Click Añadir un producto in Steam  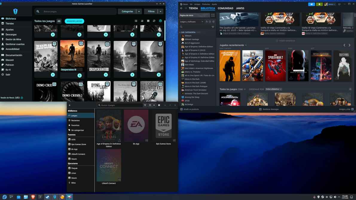[x=190, y=109]
